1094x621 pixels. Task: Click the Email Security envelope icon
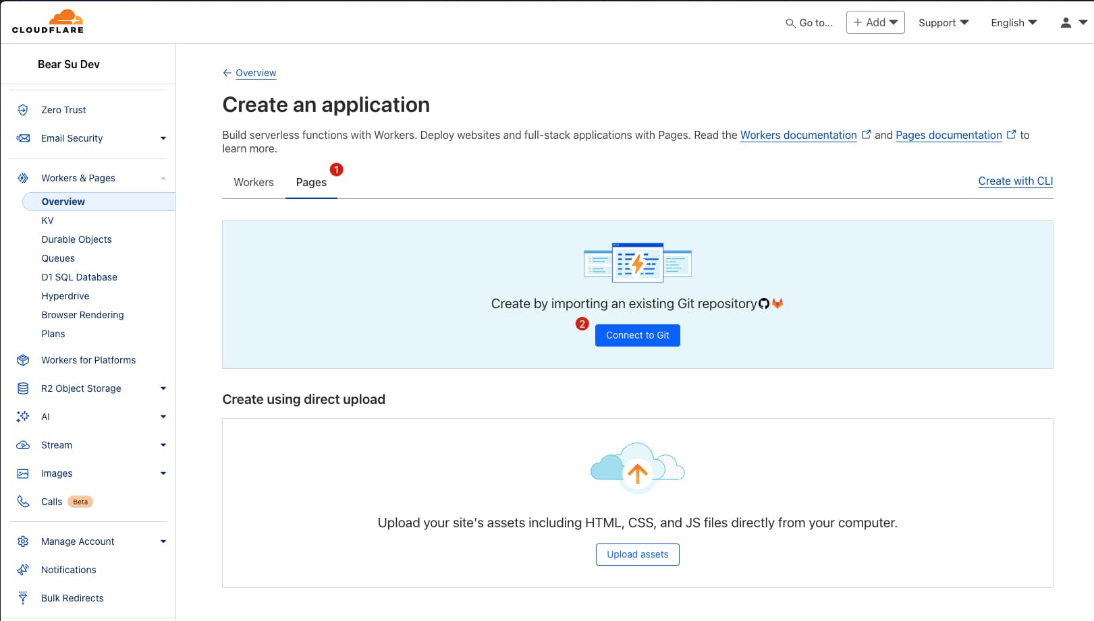point(23,138)
